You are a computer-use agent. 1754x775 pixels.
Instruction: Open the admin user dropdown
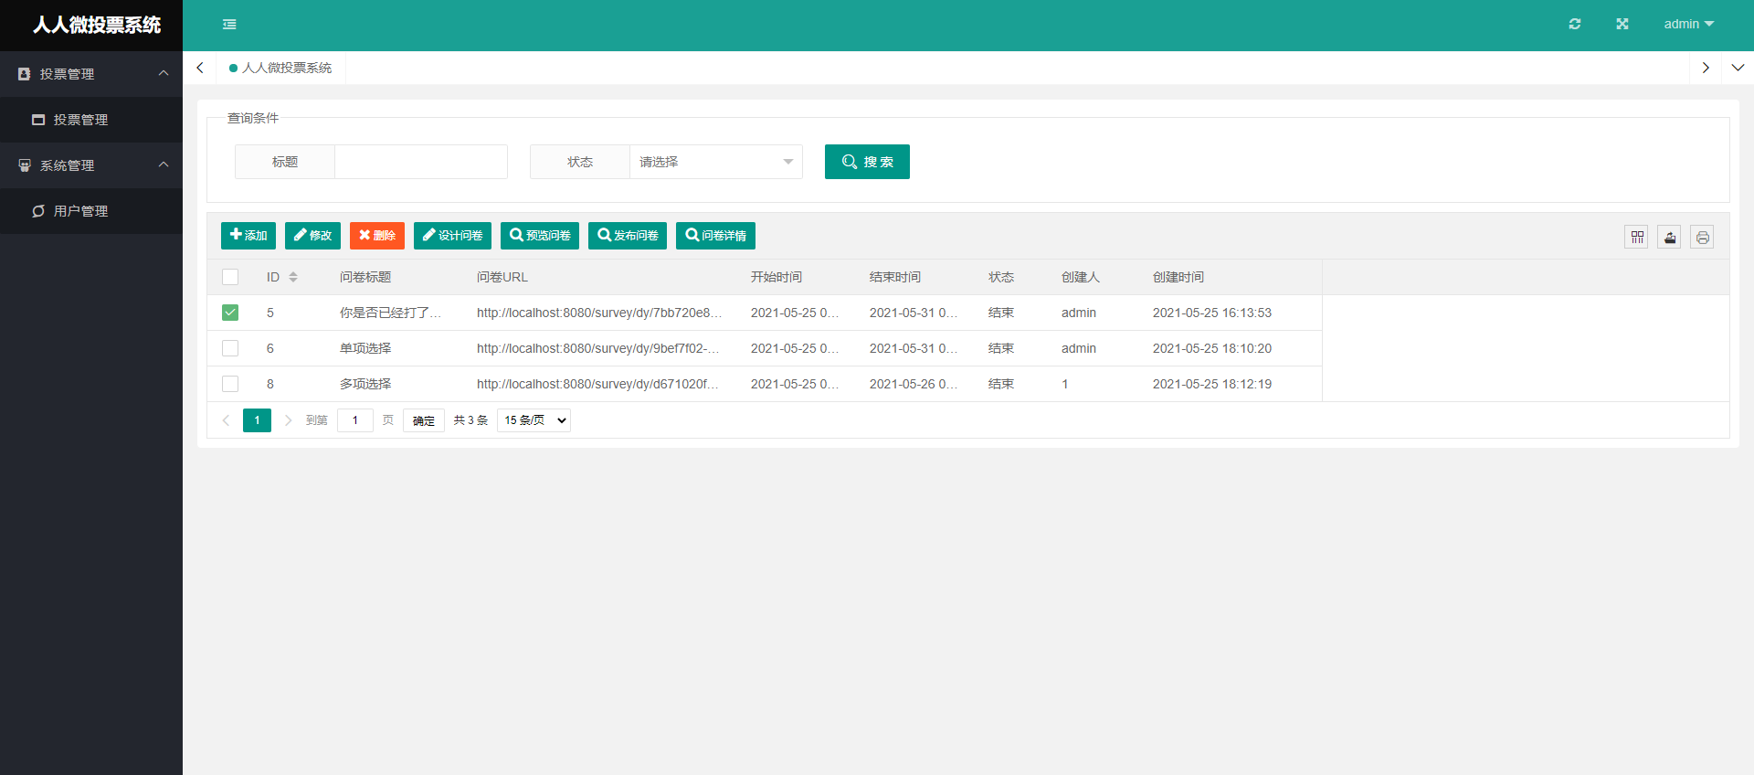pos(1689,24)
